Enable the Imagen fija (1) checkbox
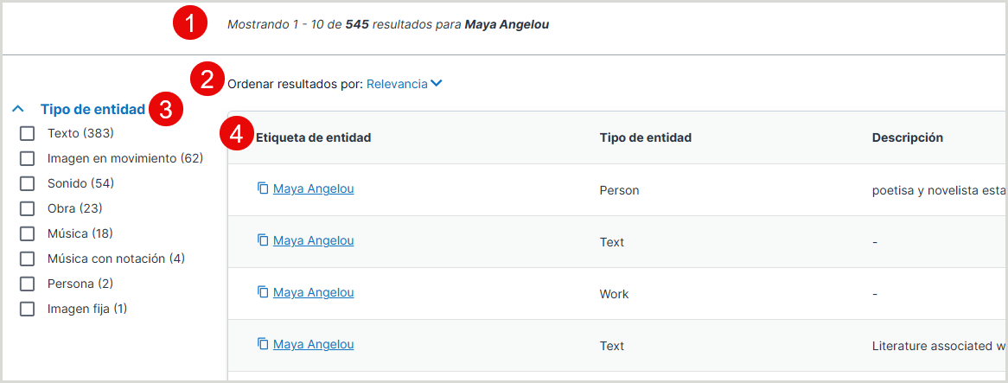 click(x=27, y=309)
